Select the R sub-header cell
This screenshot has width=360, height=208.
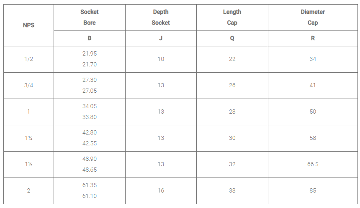coord(313,38)
